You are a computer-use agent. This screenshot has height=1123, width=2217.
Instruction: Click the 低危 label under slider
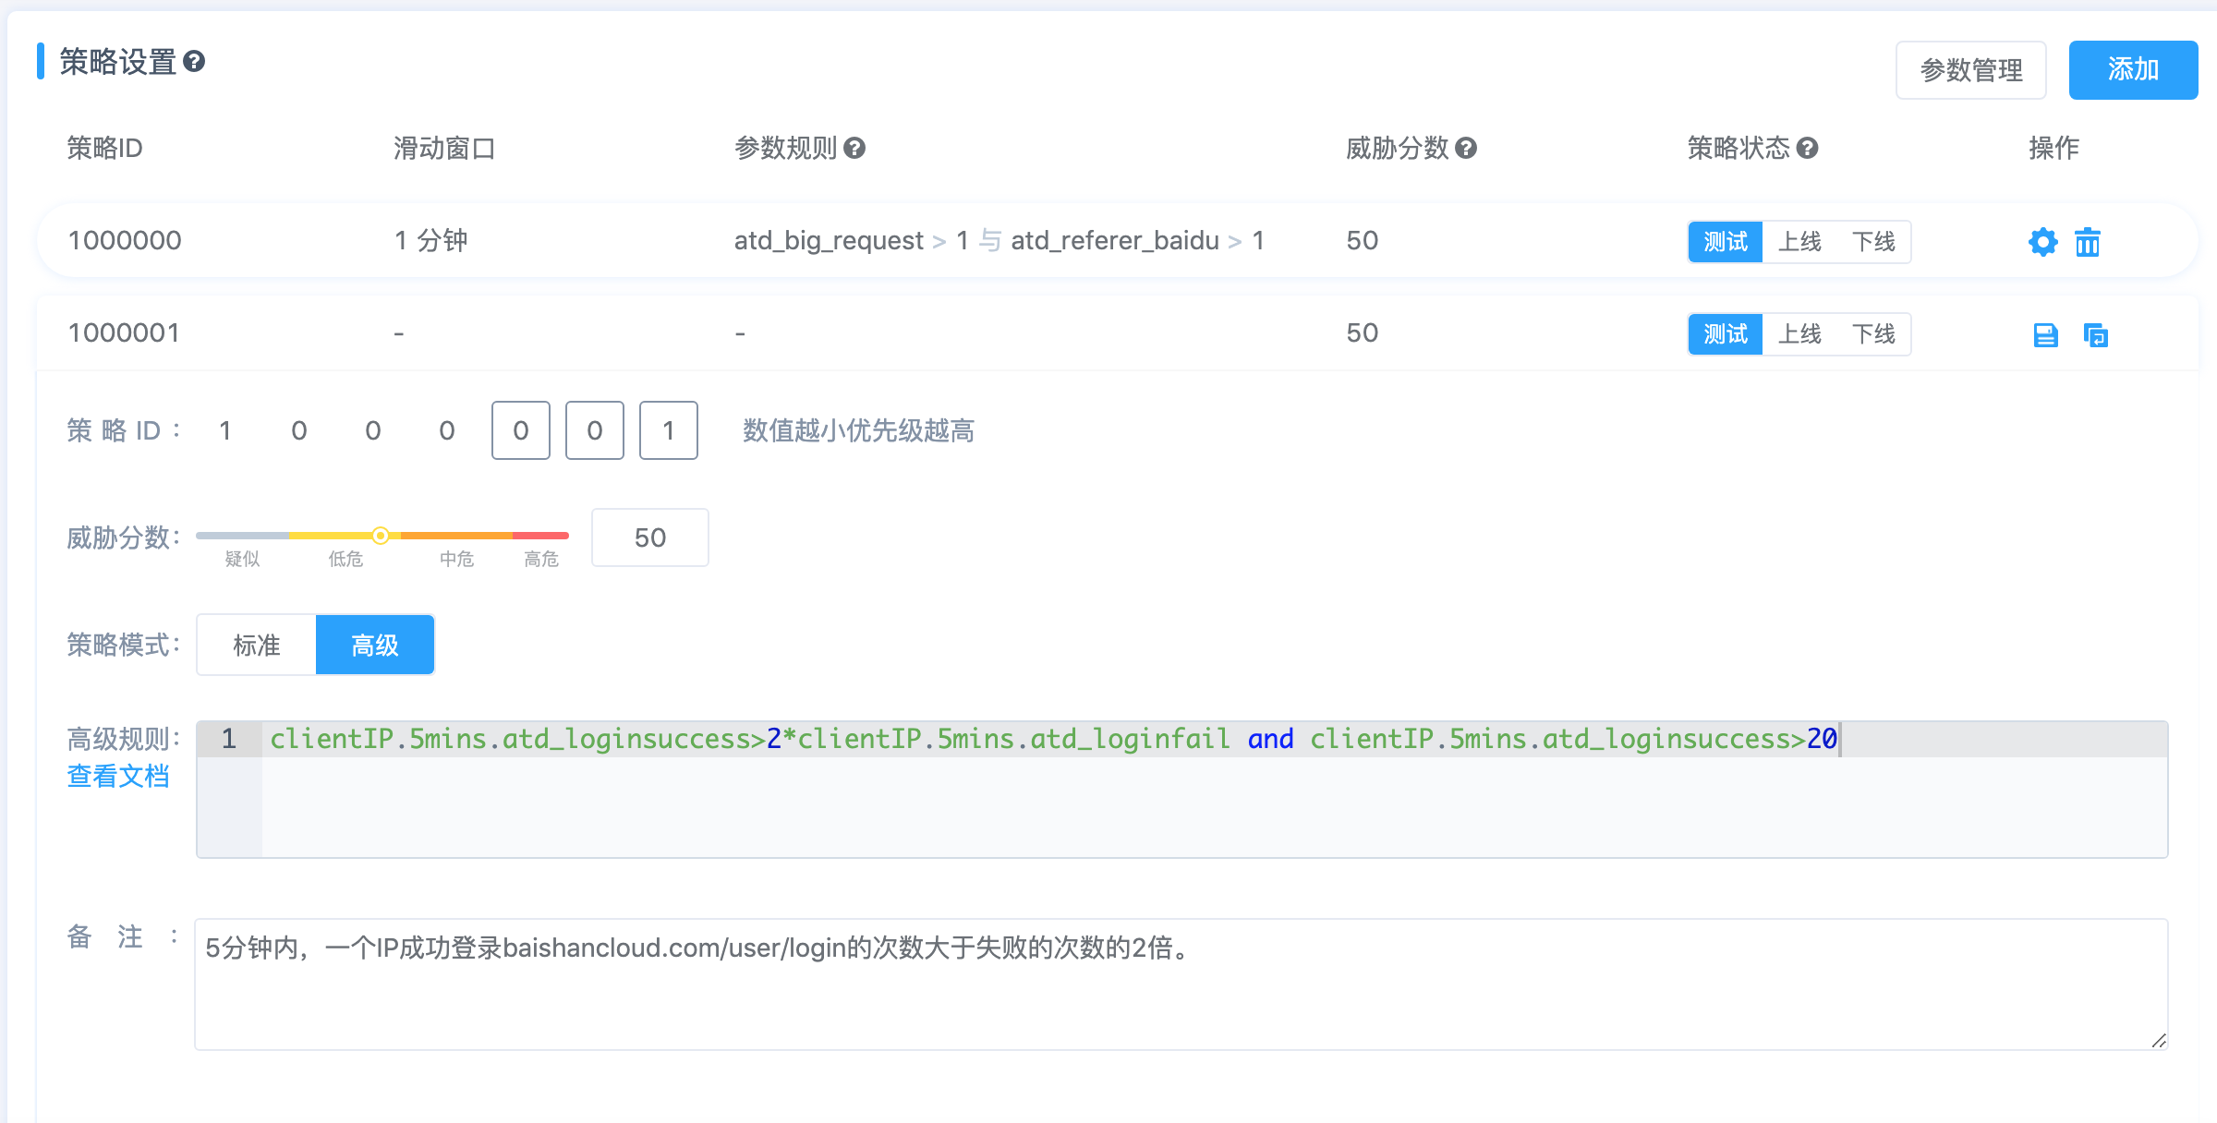tap(345, 559)
